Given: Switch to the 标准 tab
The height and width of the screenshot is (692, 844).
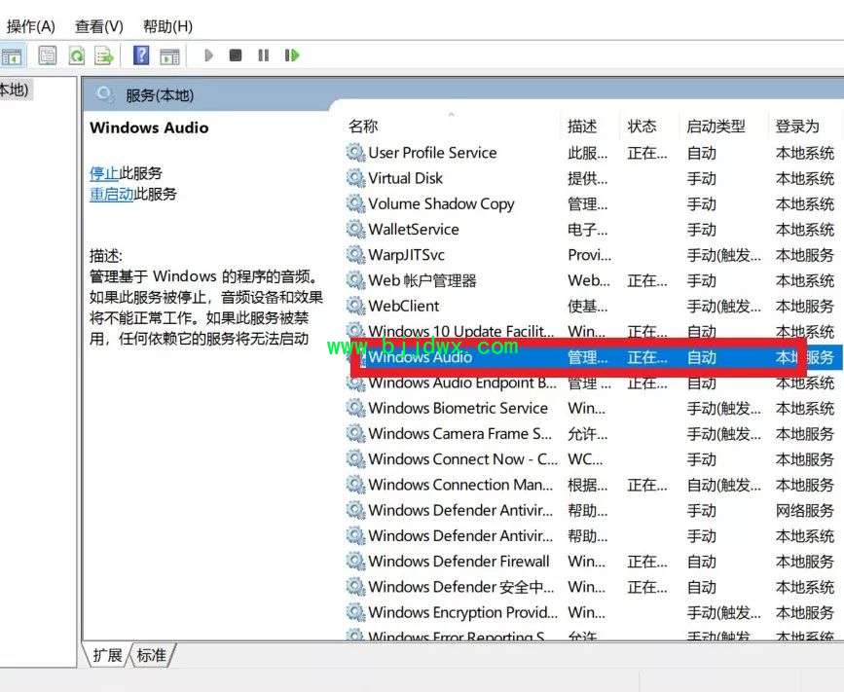Looking at the screenshot, I should [x=151, y=655].
